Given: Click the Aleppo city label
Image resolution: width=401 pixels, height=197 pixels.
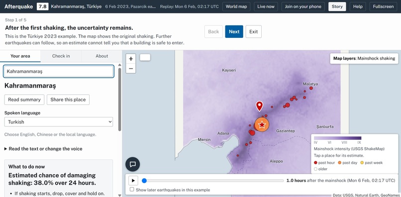Looking at the screenshot, I should (x=276, y=161).
